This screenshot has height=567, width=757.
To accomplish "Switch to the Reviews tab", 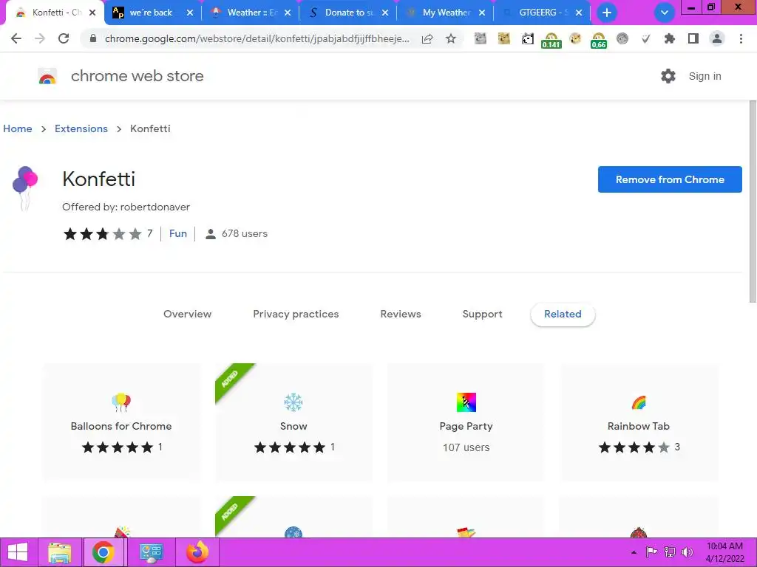I will [401, 314].
